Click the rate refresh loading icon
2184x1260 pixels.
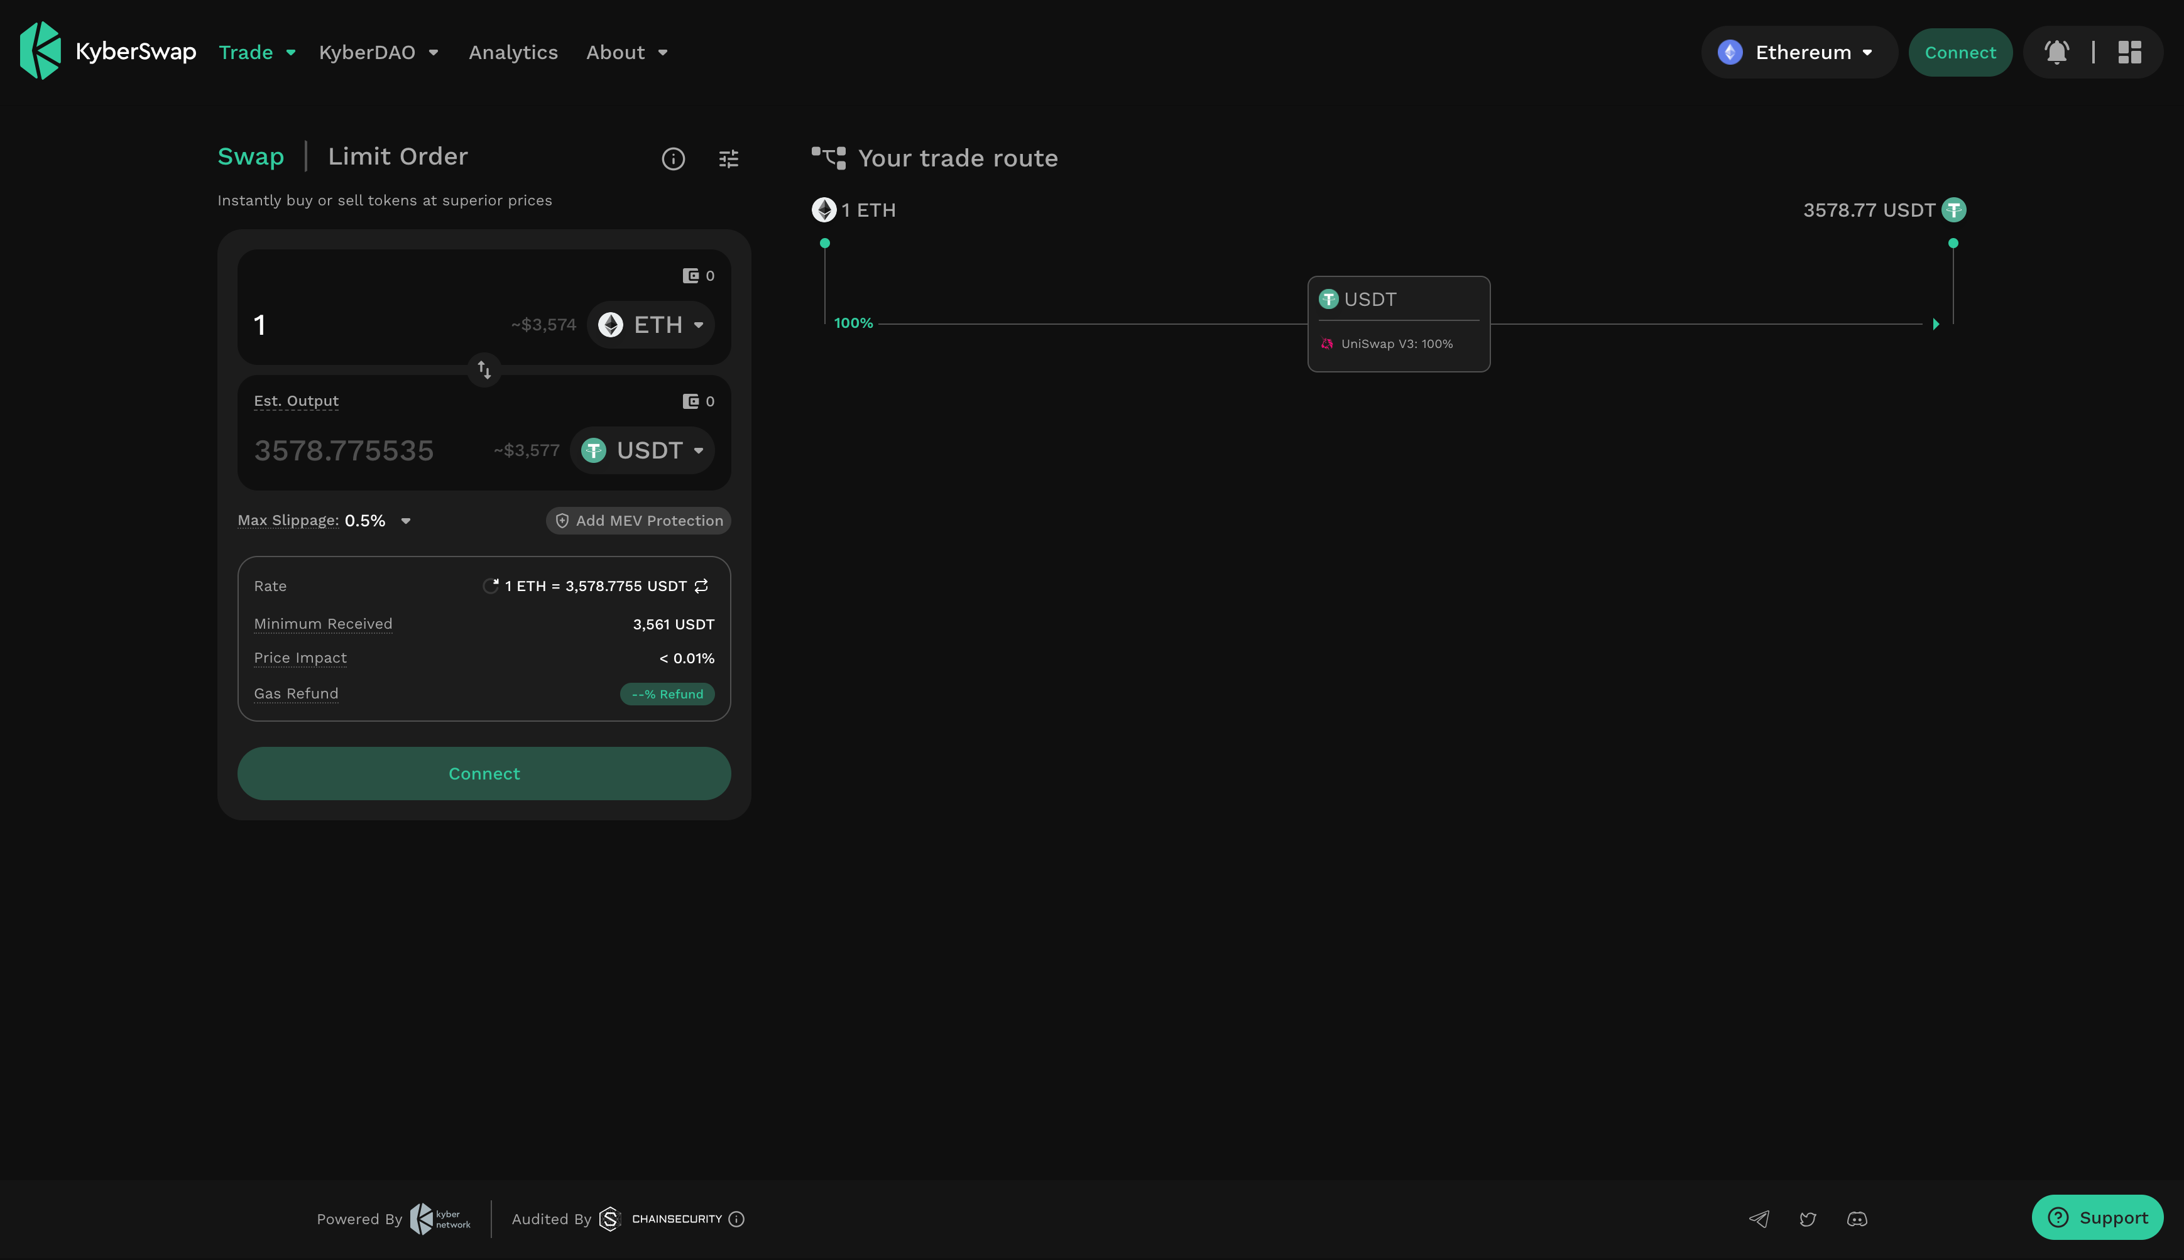[x=491, y=586]
